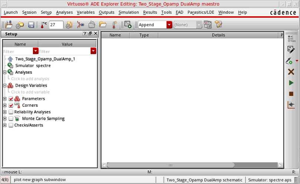Click the help question mark in Setup panel

click(85, 33)
